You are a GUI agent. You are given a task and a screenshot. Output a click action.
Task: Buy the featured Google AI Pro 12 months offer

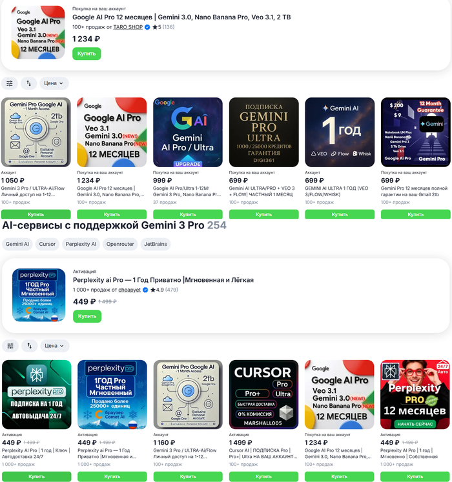click(x=87, y=54)
